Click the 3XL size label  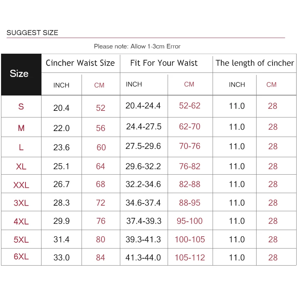click(x=21, y=203)
